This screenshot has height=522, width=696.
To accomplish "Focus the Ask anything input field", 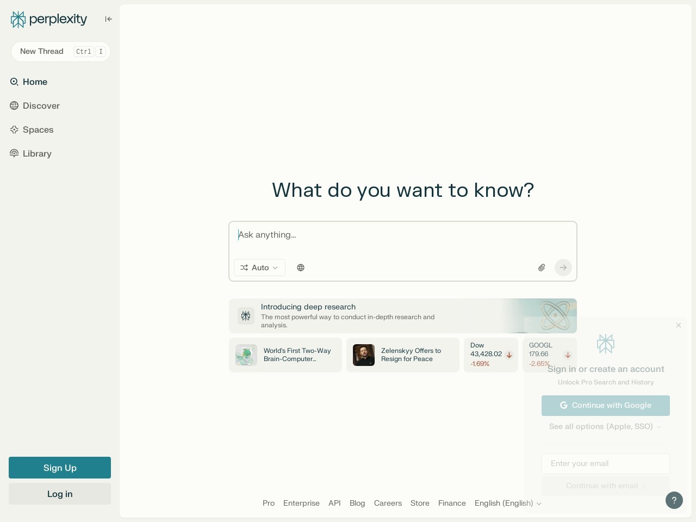I will pos(403,235).
